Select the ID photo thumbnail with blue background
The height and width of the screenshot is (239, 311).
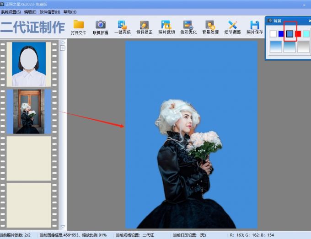coord(29,64)
